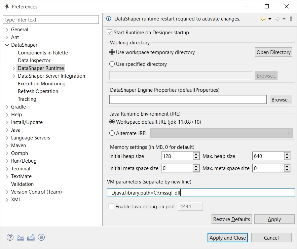297x249 pixels.
Task: Select Refresh Operation in the tree
Action: click(38, 91)
